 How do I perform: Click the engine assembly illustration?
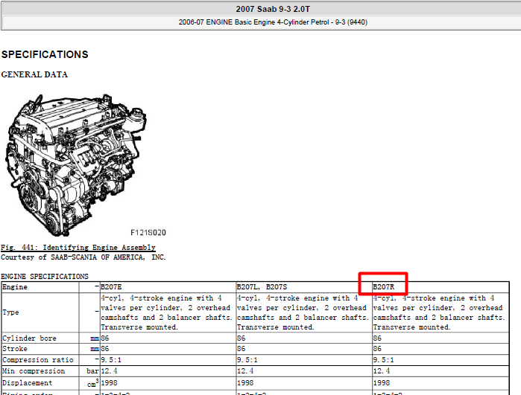point(76,165)
